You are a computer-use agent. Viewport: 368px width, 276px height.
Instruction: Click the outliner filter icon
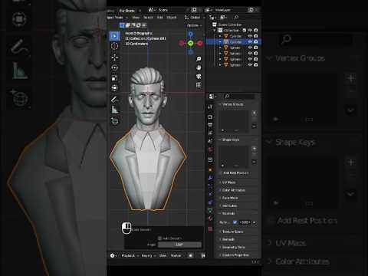pyautogui.click(x=223, y=17)
